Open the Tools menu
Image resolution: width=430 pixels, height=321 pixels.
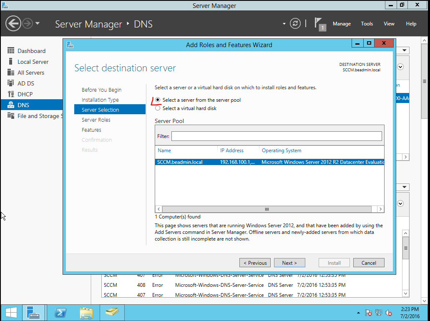pos(367,24)
